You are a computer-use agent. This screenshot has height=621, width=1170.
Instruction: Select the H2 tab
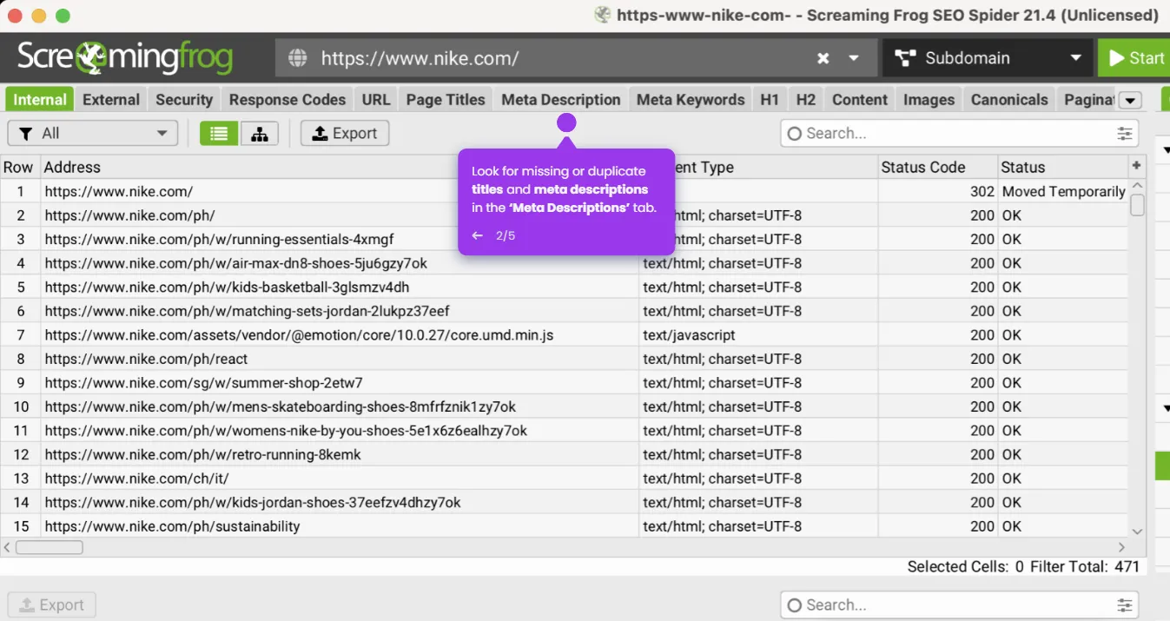806,99
